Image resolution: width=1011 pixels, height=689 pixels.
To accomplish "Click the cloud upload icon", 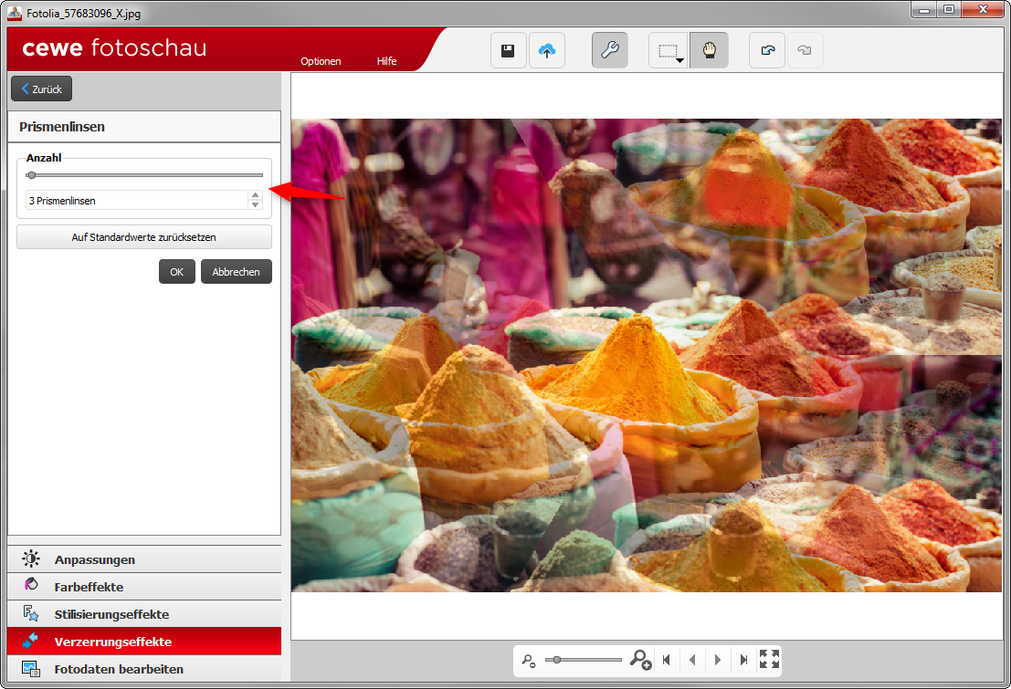I will pyautogui.click(x=546, y=51).
